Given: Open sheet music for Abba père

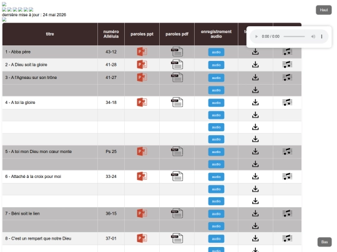Looking at the screenshot, I should point(287,52).
